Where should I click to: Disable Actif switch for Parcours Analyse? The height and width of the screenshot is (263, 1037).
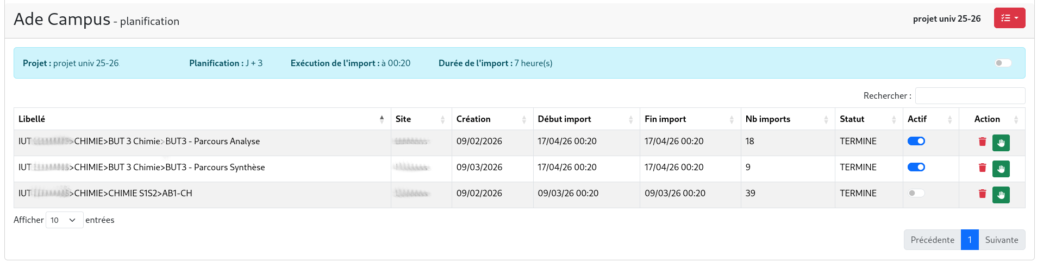click(916, 141)
